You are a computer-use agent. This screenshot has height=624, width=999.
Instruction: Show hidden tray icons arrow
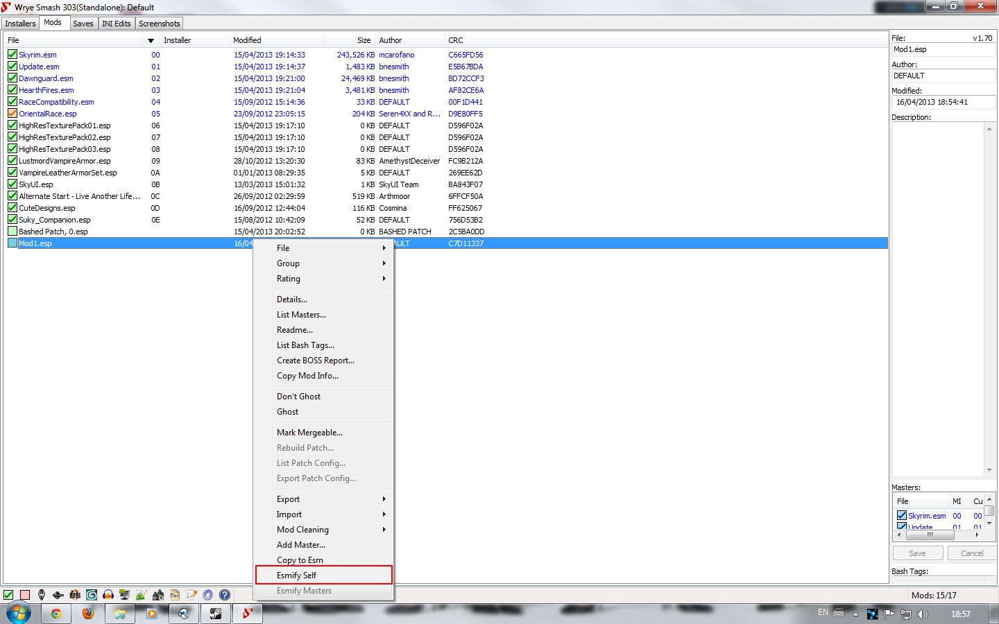855,614
